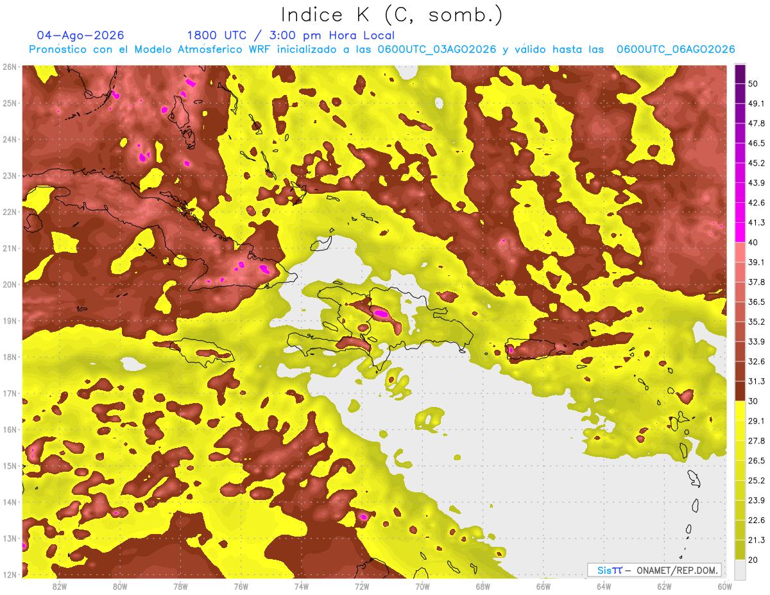Screen dimensions: 770x595
Task: Click the colorbar value '40'
Action: [753, 242]
